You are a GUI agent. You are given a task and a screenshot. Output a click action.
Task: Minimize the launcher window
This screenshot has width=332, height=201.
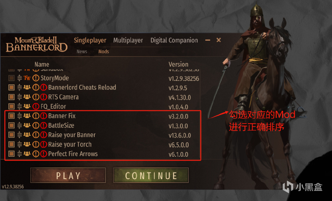(x=208, y=40)
